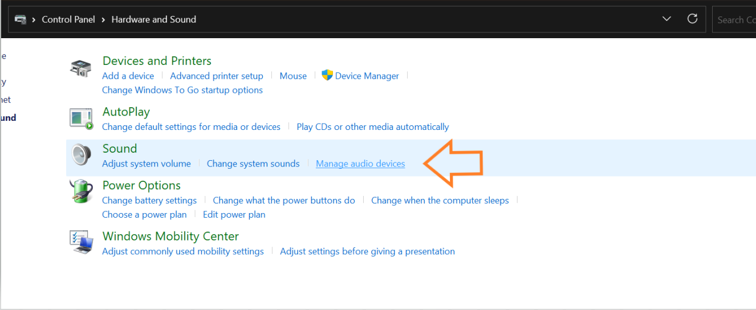This screenshot has width=756, height=310.
Task: Click the Sound speaker icon
Action: point(81,154)
